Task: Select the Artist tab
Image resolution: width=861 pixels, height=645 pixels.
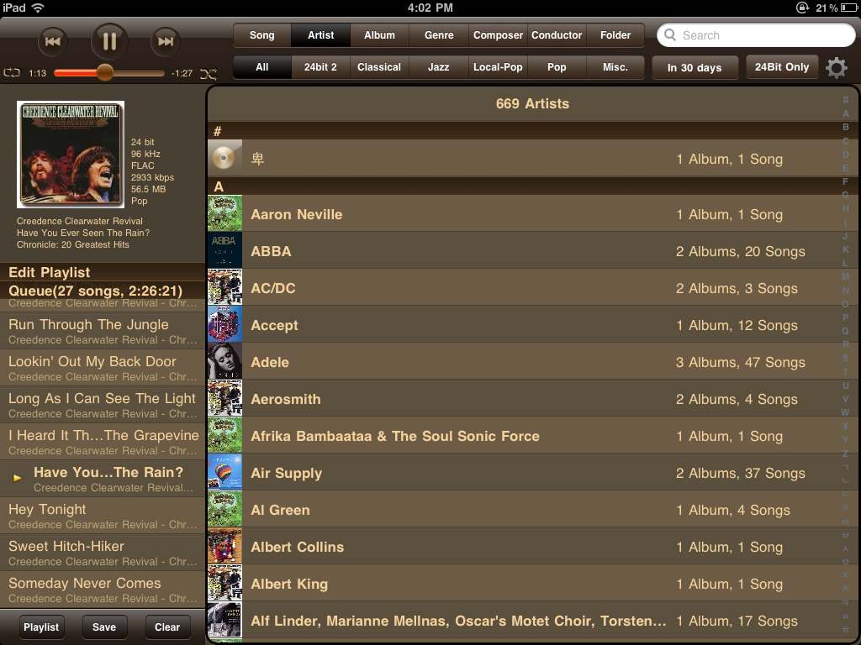Action: pos(320,35)
